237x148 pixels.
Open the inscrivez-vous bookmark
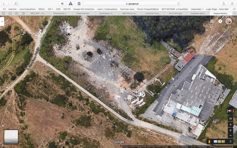[127, 9]
